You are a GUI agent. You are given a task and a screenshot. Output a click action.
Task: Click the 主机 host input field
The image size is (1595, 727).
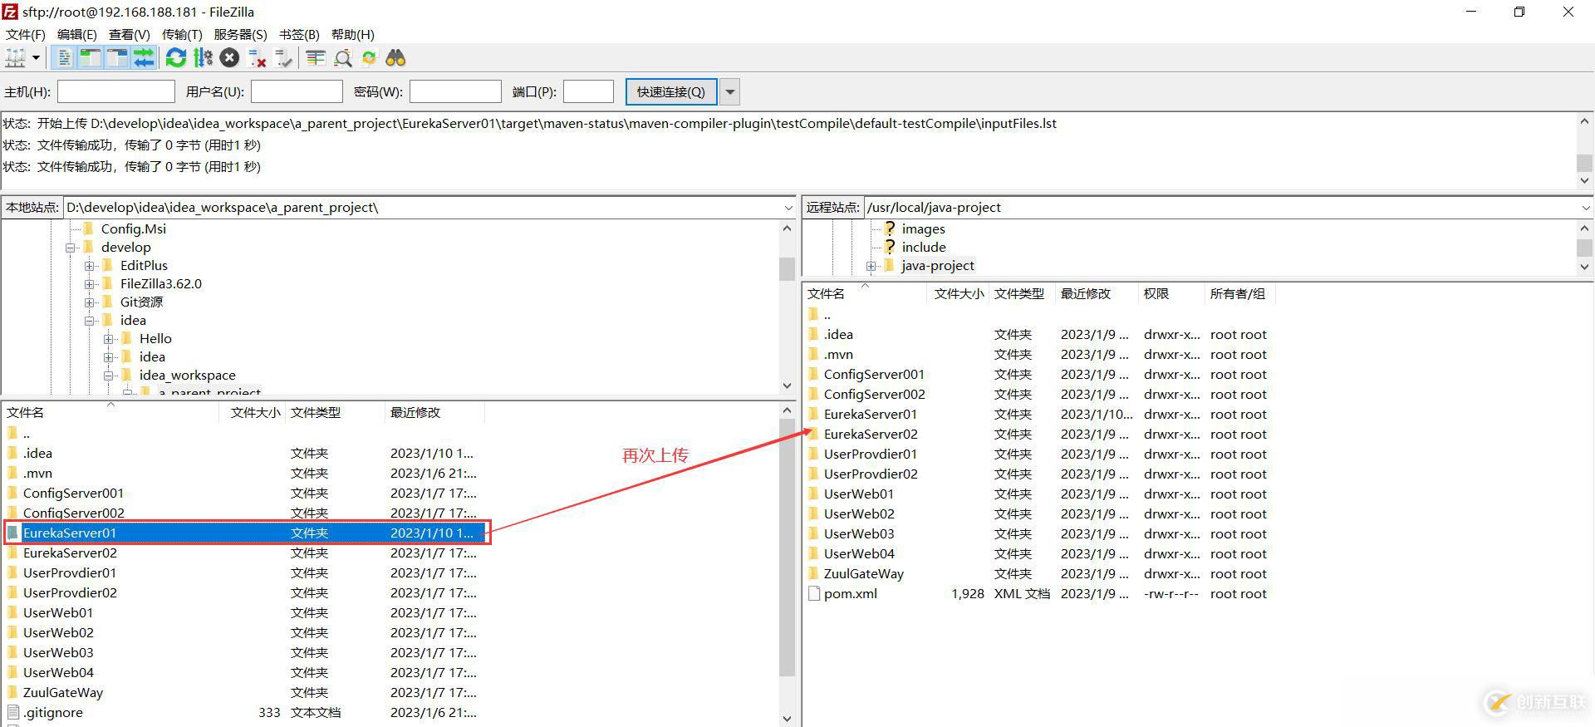116,91
